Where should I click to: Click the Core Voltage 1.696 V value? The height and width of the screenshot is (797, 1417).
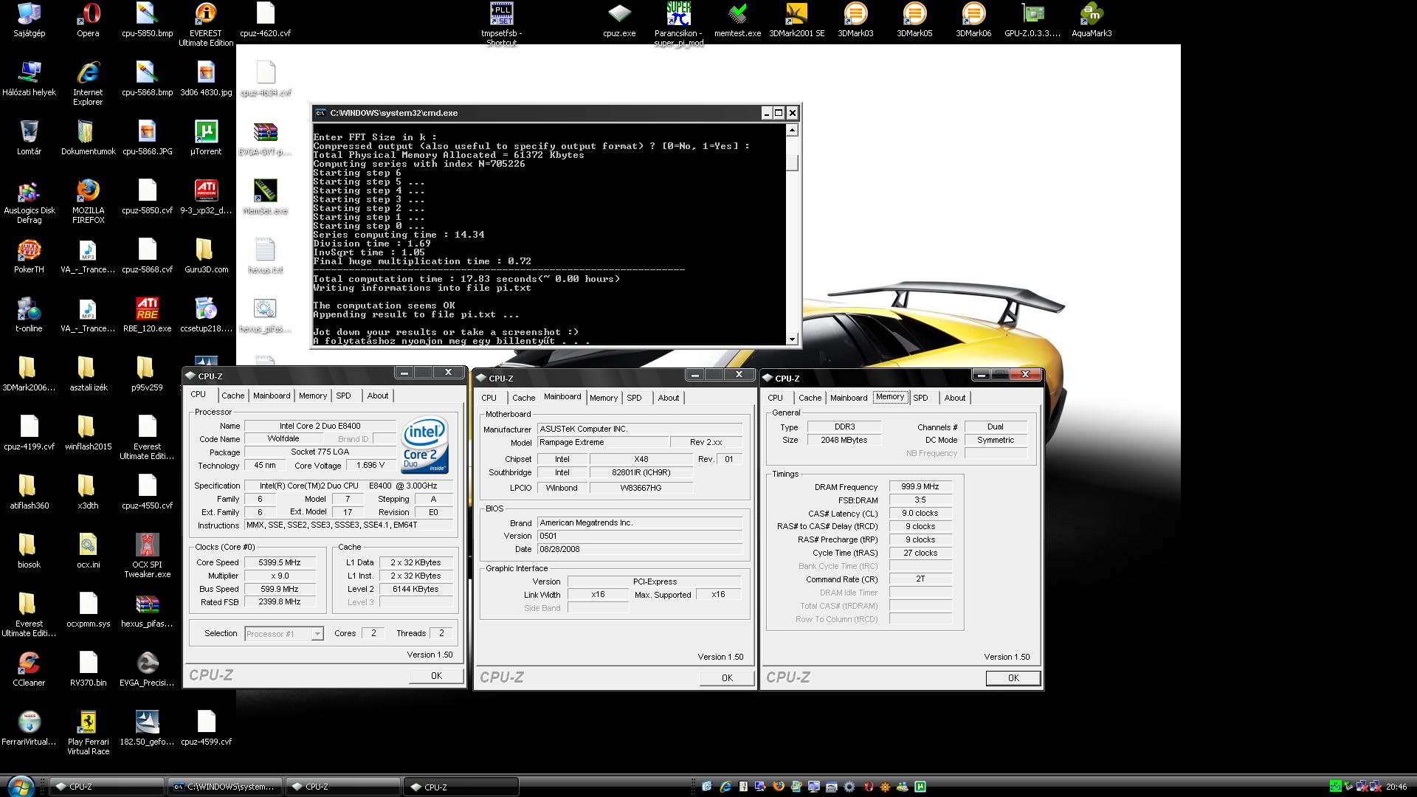[x=370, y=466]
